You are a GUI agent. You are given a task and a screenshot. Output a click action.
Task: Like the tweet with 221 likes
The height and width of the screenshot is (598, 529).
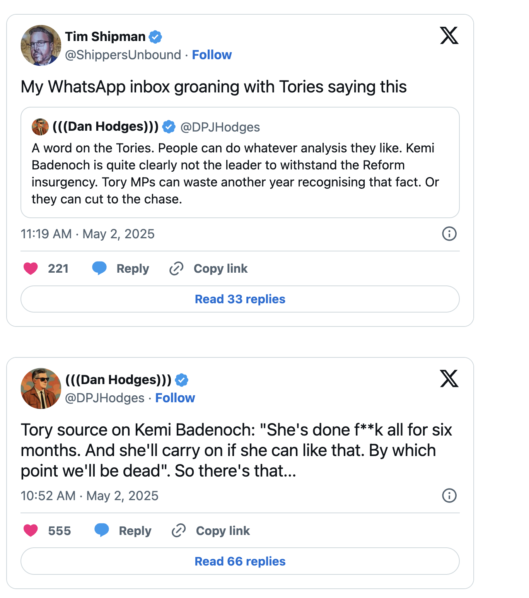click(31, 268)
